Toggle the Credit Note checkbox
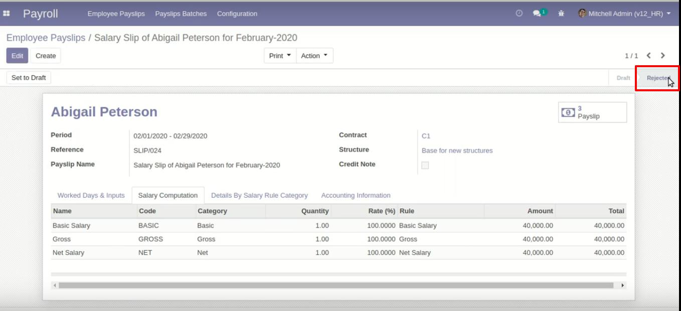This screenshot has width=681, height=311. [x=425, y=165]
